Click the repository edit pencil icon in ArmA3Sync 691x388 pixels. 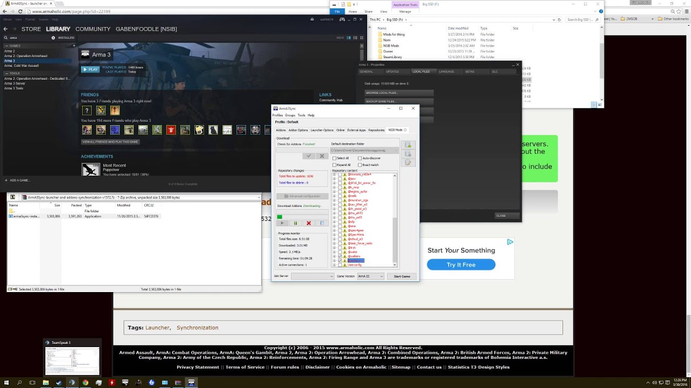click(x=408, y=163)
